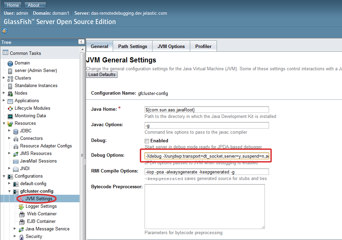The height and width of the screenshot is (240, 342).
Task: Click the Standalone Instances tree label
Action: 36,85
